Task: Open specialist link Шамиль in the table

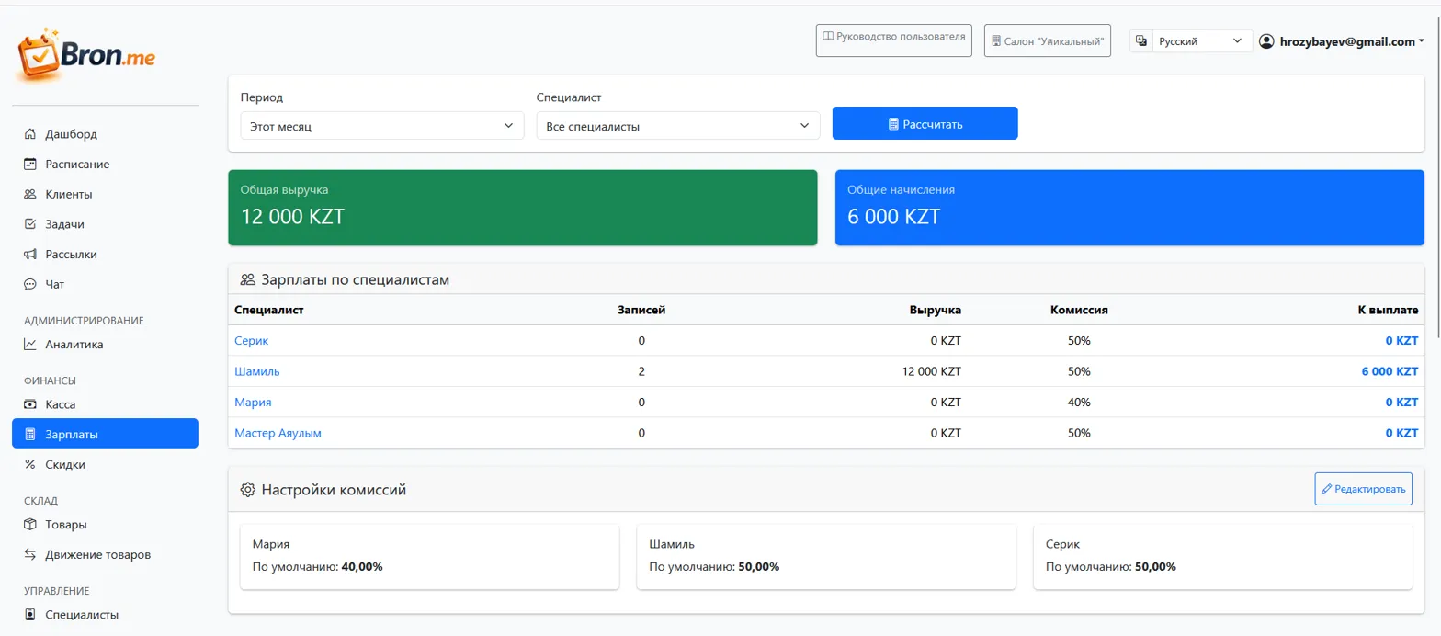Action: point(257,372)
